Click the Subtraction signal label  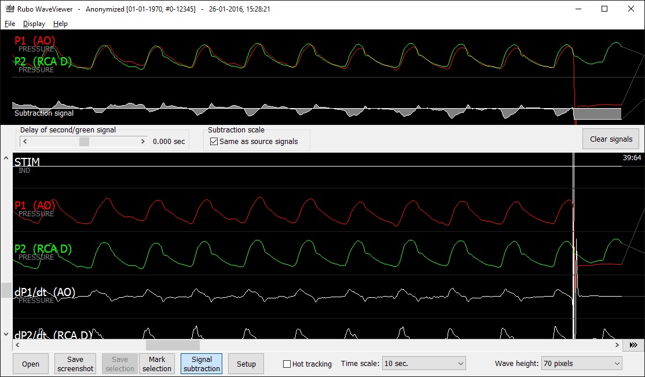click(x=44, y=113)
